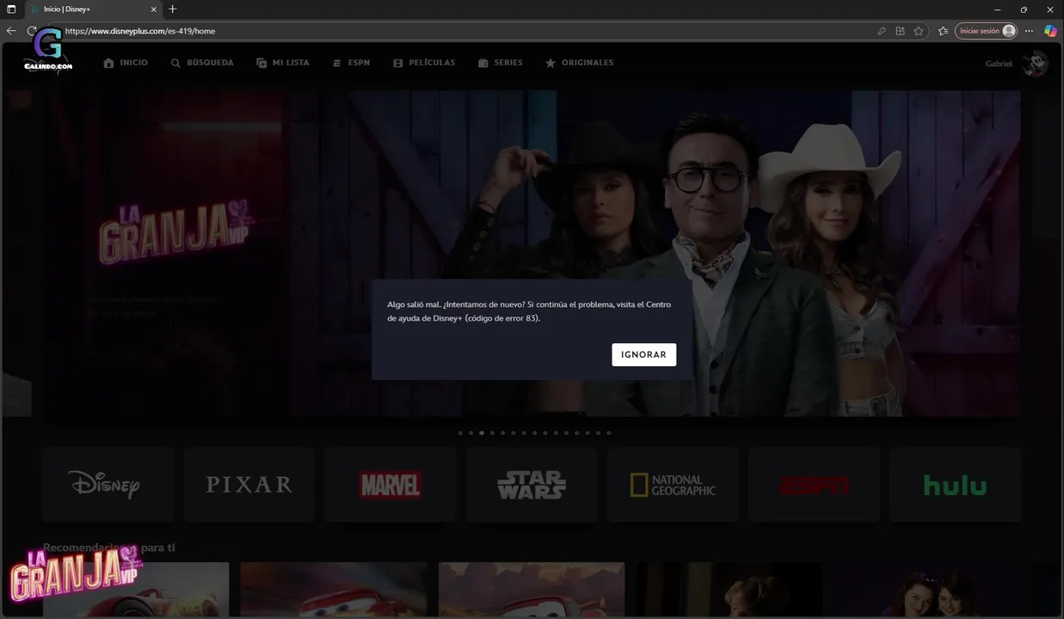
Task: Open the ESPN brand tile
Action: tap(814, 485)
